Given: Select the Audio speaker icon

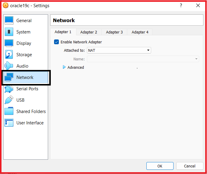Looking at the screenshot, I should click(9, 66).
